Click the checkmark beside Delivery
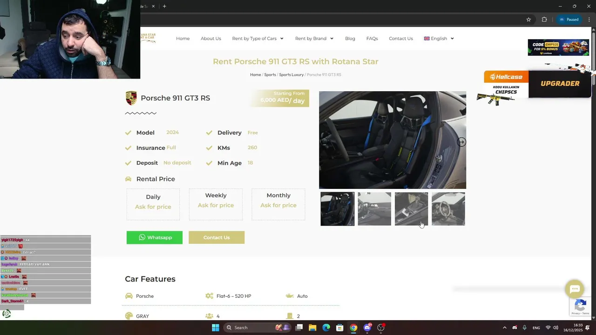 tap(209, 133)
